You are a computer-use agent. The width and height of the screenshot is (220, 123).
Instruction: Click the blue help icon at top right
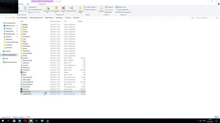point(219,4)
